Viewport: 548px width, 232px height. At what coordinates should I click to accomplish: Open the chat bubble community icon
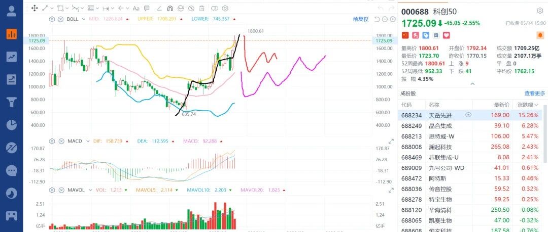pos(12,170)
